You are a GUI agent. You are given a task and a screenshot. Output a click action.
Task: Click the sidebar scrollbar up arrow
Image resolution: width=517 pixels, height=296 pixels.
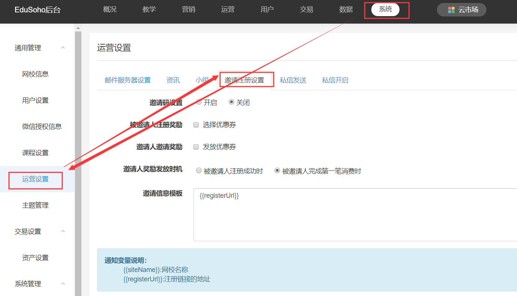click(x=78, y=28)
